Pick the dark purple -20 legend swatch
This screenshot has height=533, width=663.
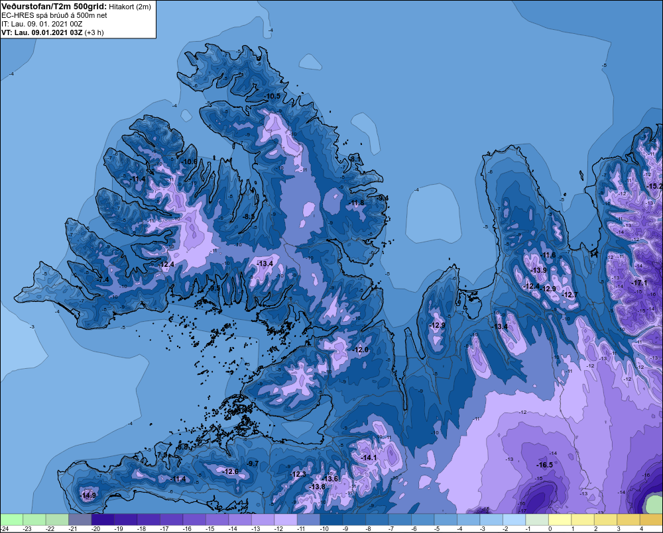(103, 519)
